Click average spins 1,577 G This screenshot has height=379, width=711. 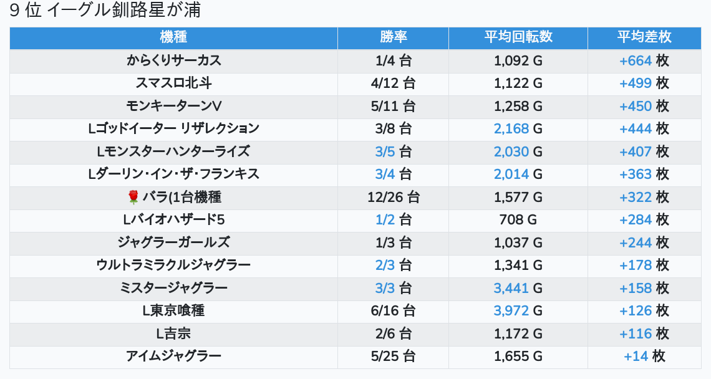518,197
